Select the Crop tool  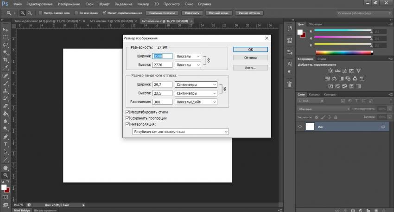click(6, 60)
